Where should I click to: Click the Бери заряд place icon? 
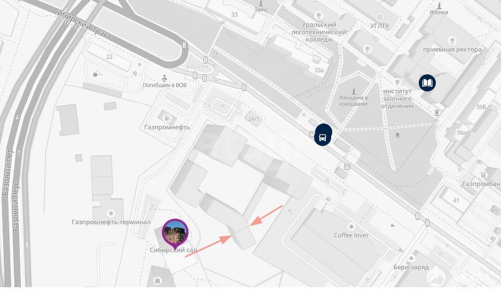pos(411,258)
